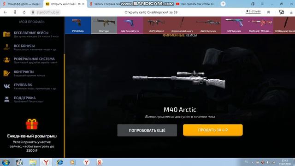Open the Free Cases gift icon

tap(6, 34)
